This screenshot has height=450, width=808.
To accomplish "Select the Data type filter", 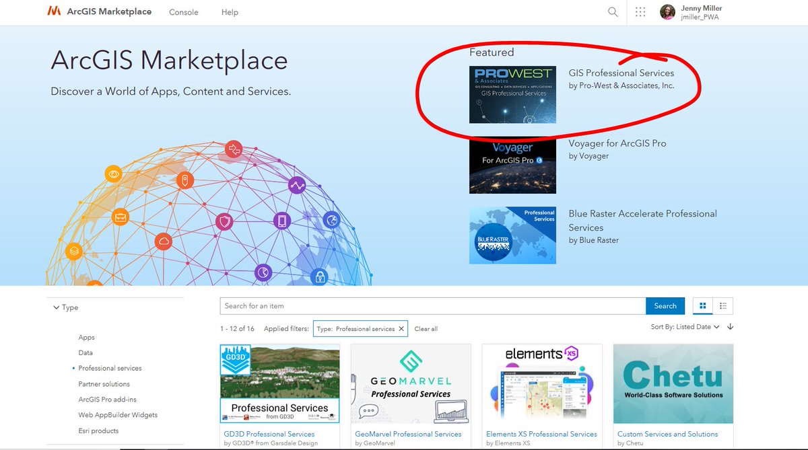I will (x=86, y=353).
